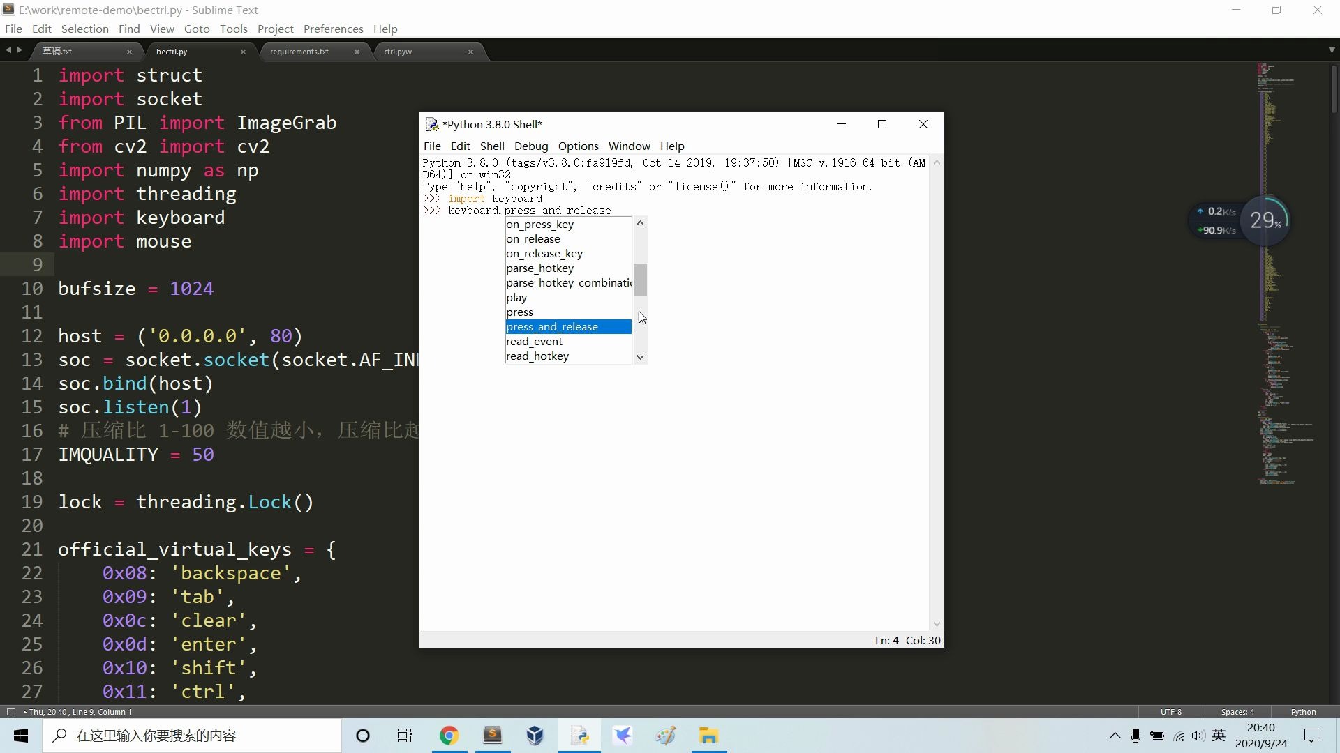Open the Debug menu in Python Shell
The width and height of the screenshot is (1340, 753).
click(530, 146)
